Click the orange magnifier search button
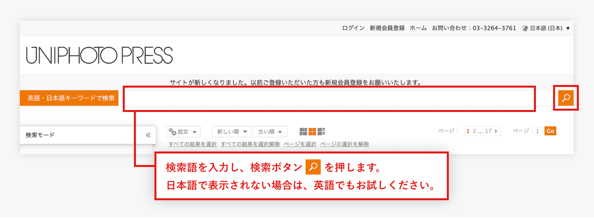594x220 pixels. [566, 98]
